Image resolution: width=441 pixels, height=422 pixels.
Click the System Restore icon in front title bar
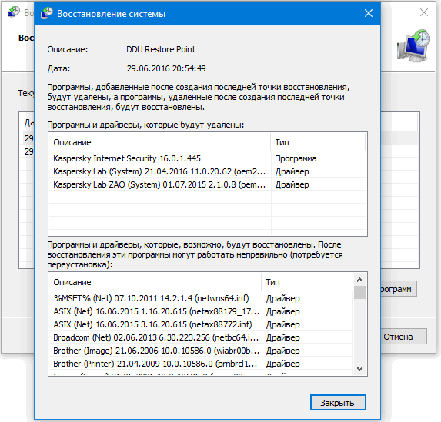(x=47, y=13)
